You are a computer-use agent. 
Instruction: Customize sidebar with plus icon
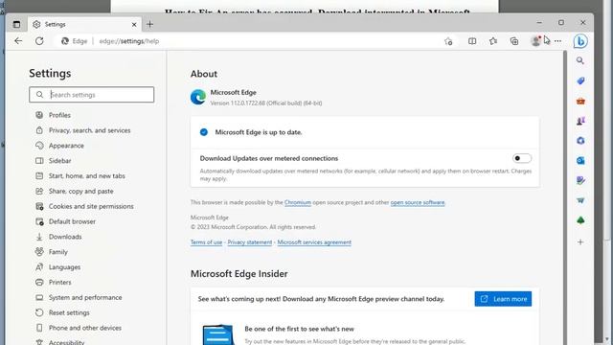tap(580, 242)
